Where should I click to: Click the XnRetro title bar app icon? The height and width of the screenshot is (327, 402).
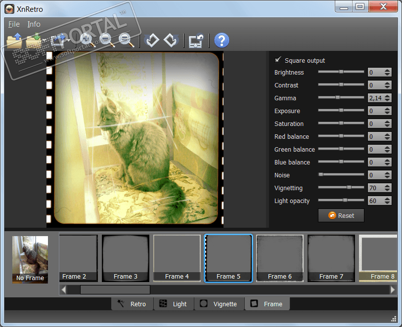9,9
